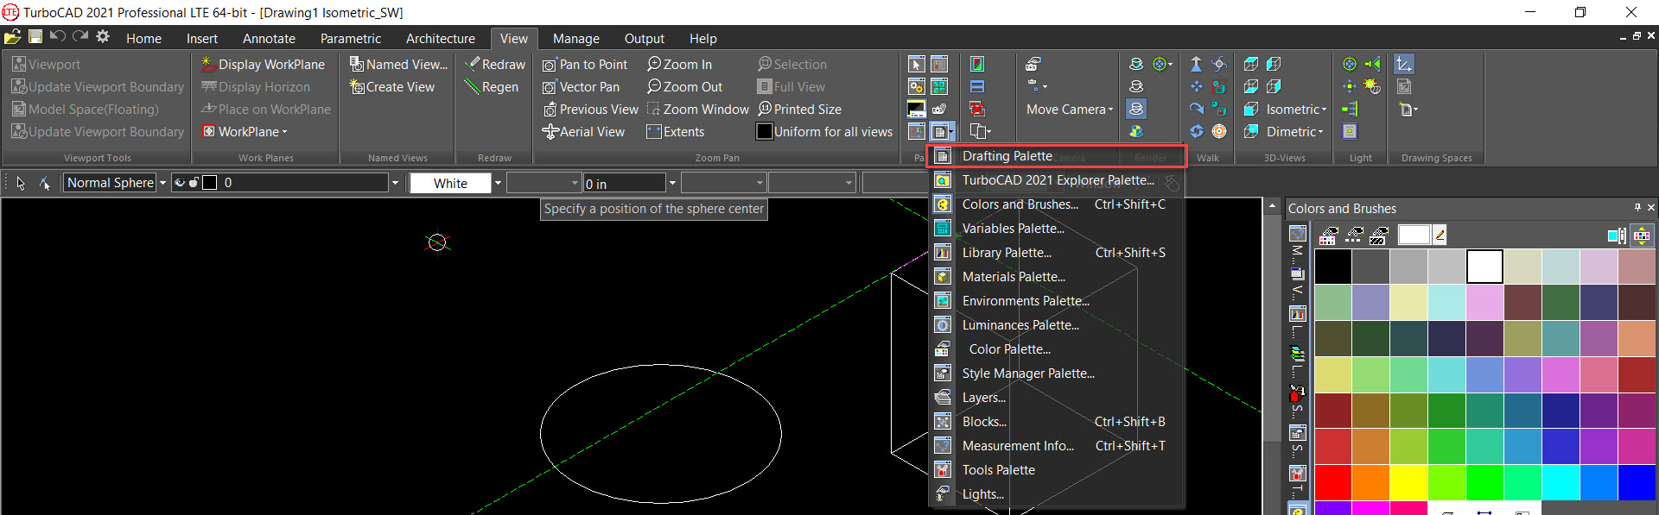Open the Aerial View tool

[583, 131]
